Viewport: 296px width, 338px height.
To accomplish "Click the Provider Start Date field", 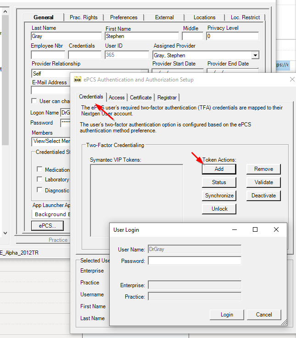I will click(x=178, y=71).
